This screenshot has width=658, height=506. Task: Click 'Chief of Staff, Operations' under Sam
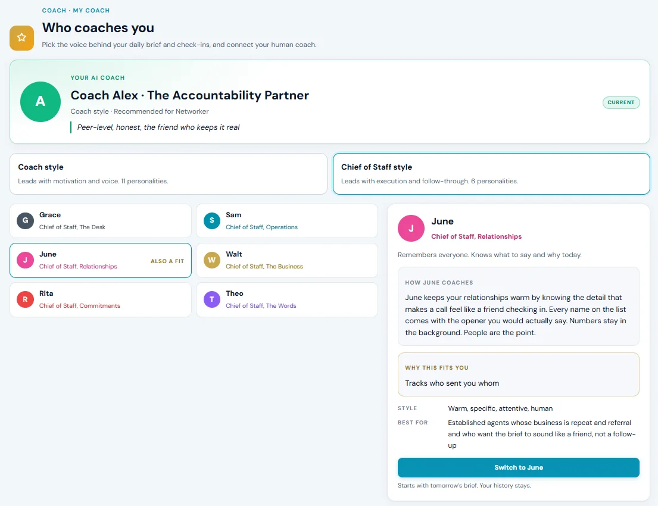click(x=262, y=227)
